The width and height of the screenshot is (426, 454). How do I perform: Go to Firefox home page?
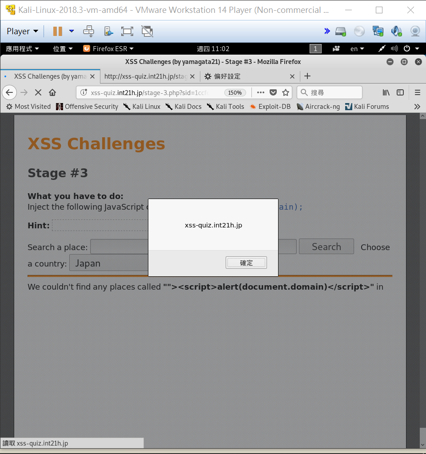point(52,92)
